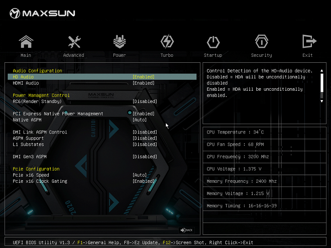This screenshot has width=331, height=248.
Task: Open the Security shield icon
Action: pyautogui.click(x=261, y=42)
